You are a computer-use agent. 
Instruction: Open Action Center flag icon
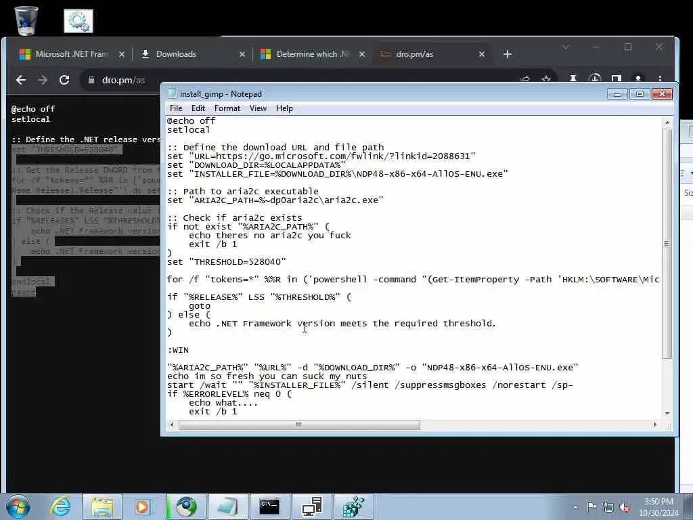tap(591, 506)
